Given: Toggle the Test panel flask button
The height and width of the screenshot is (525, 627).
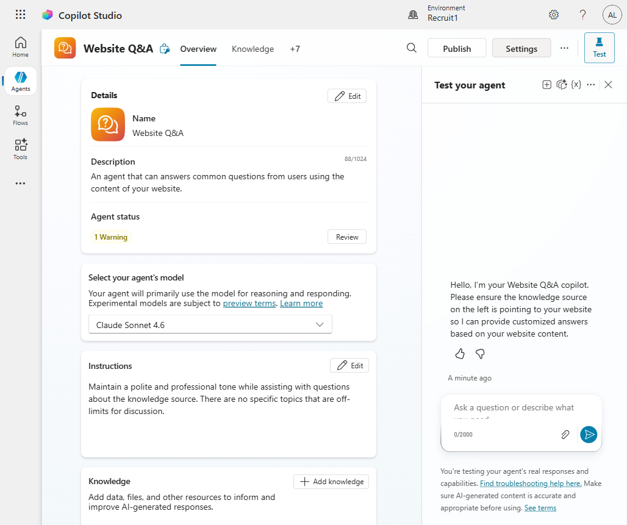Looking at the screenshot, I should coord(599,48).
